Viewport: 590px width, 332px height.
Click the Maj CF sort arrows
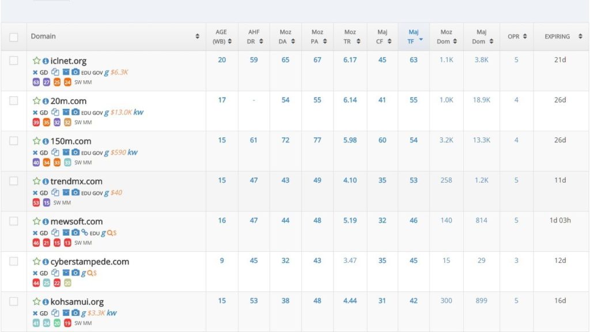pos(389,41)
